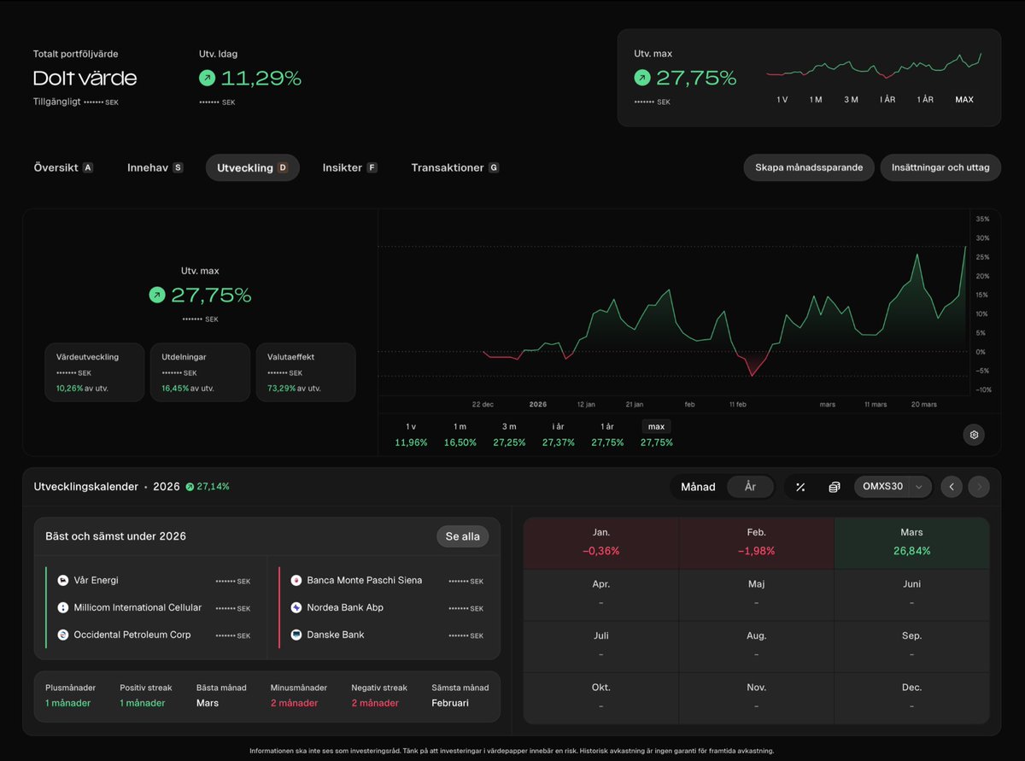This screenshot has width=1025, height=761.
Task: Open the Insikter tab
Action: [349, 167]
